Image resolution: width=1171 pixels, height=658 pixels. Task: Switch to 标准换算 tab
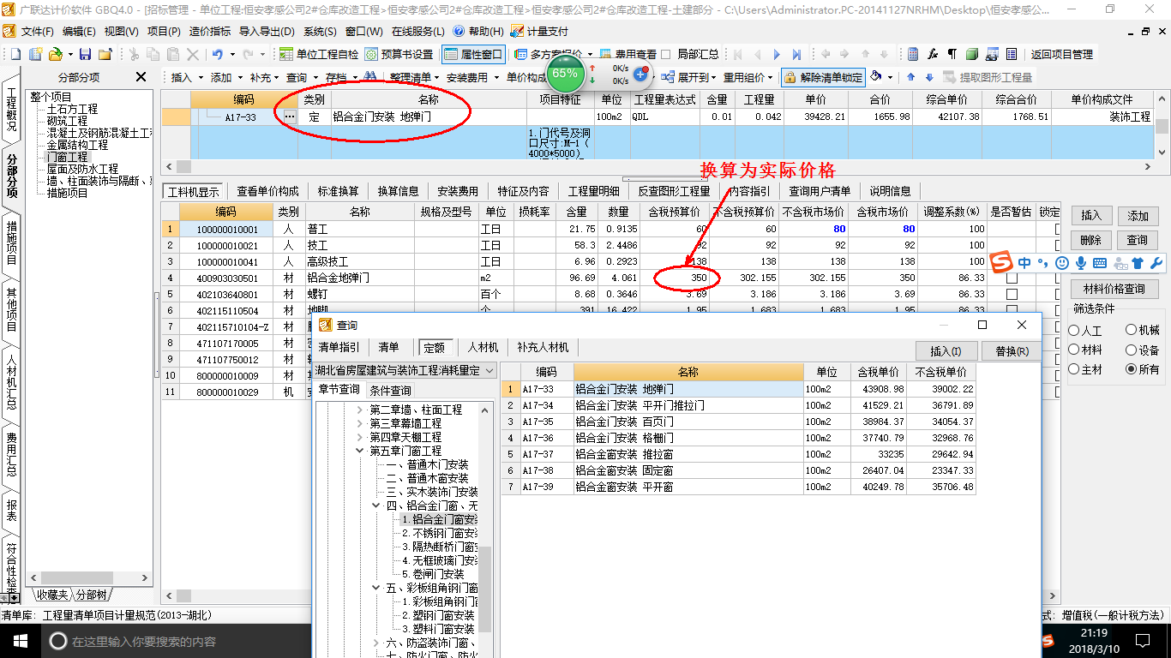(x=339, y=191)
